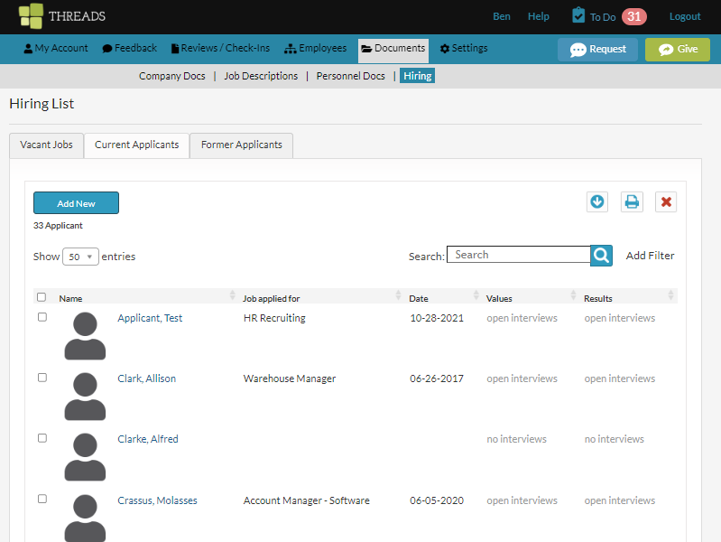This screenshot has width=721, height=542.
Task: Click Test Applicant's avatar picture
Action: click(85, 336)
